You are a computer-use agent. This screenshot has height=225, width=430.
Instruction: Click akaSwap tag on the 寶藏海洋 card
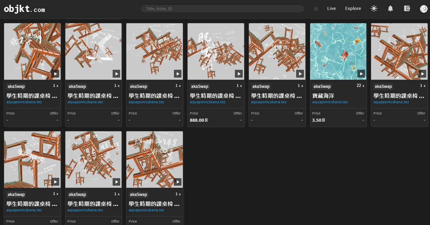322,87
